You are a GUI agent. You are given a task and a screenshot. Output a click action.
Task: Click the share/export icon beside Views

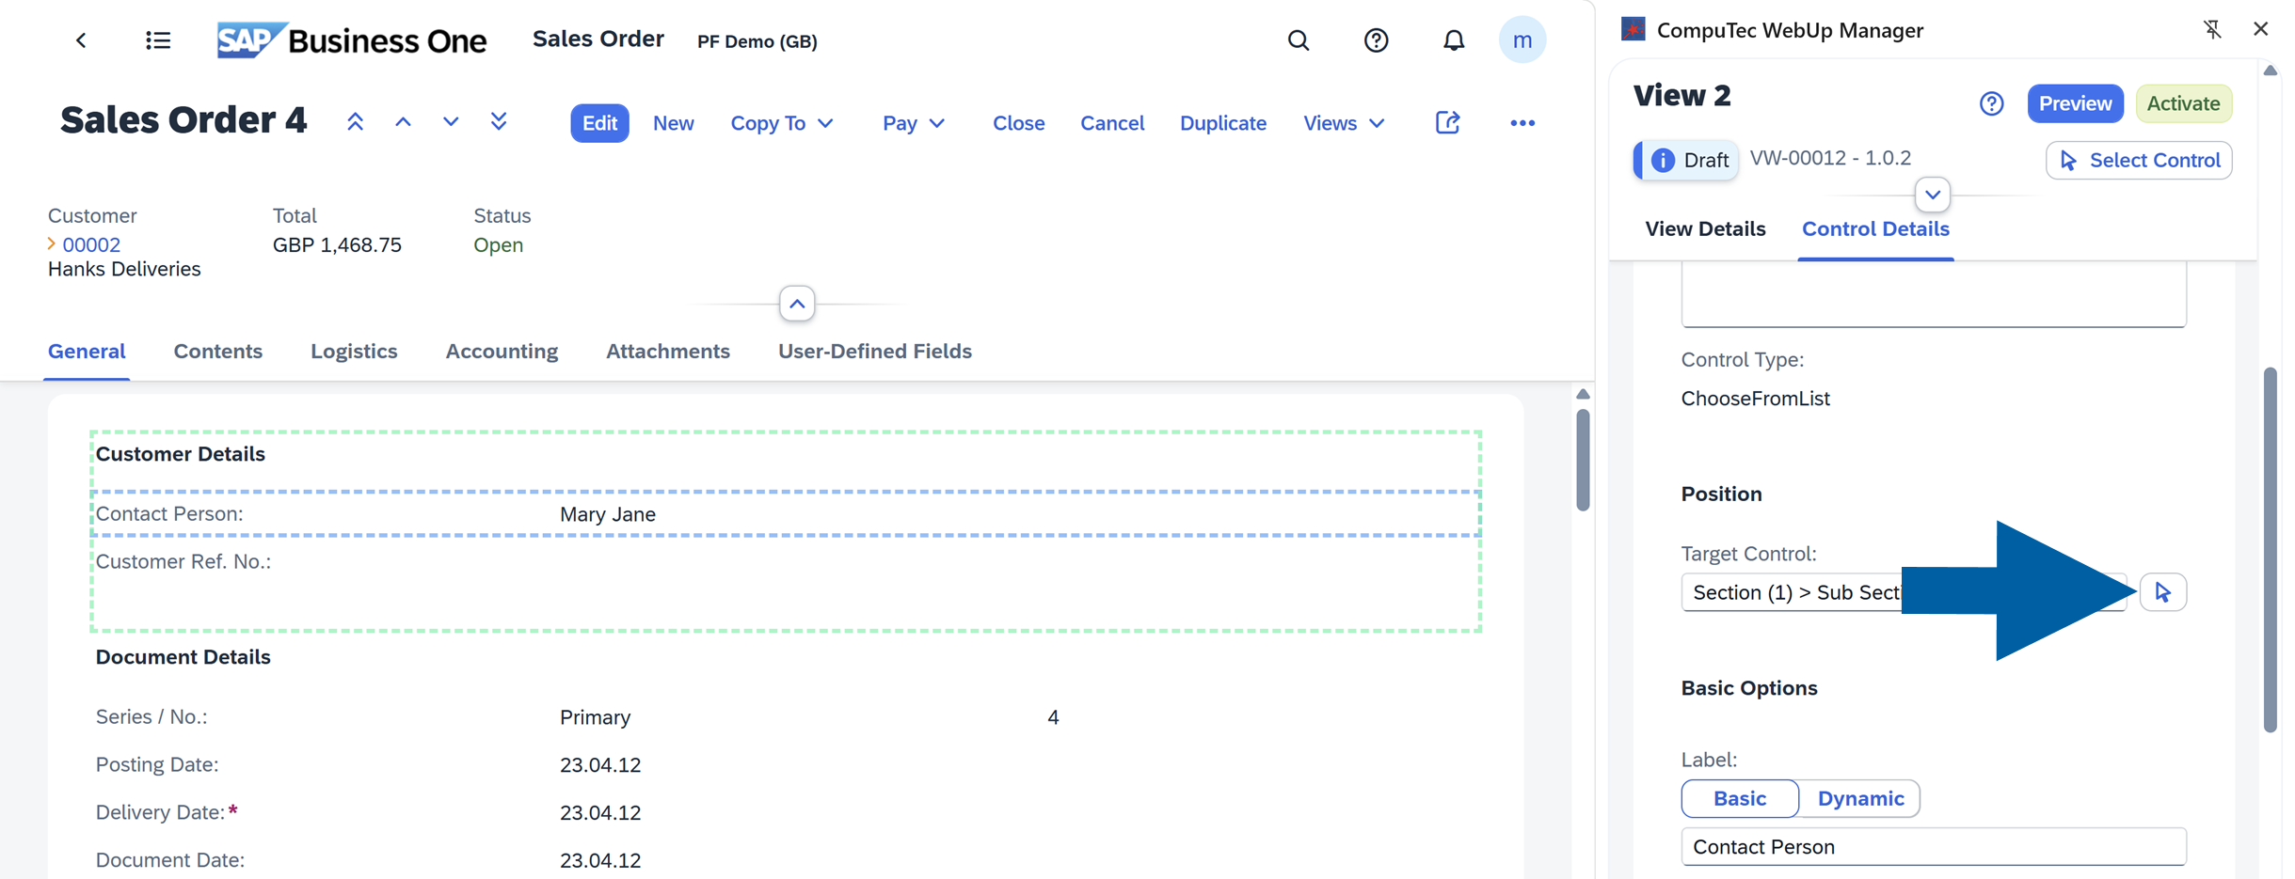pos(1447,122)
